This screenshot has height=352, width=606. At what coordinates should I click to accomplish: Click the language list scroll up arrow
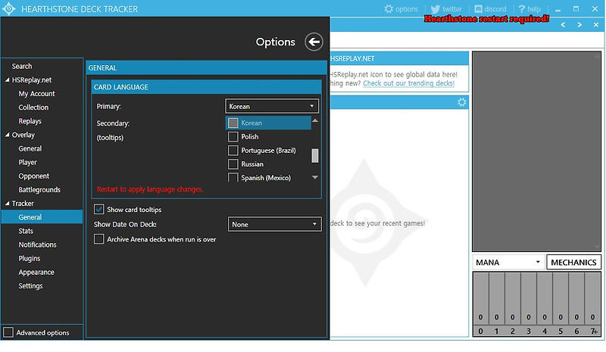pos(315,121)
